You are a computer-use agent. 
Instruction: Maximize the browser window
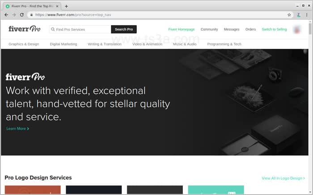coord(303,5)
